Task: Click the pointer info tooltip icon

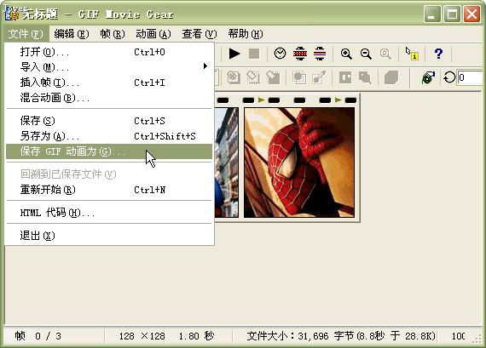Action: [x=412, y=54]
